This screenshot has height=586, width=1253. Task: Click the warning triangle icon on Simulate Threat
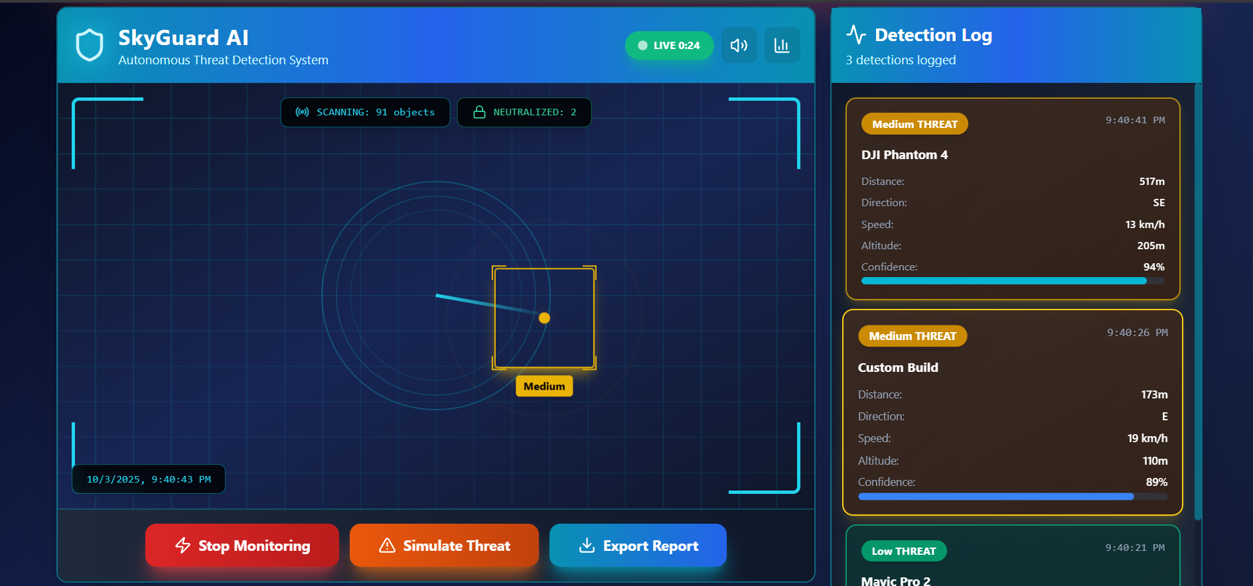[x=387, y=546]
